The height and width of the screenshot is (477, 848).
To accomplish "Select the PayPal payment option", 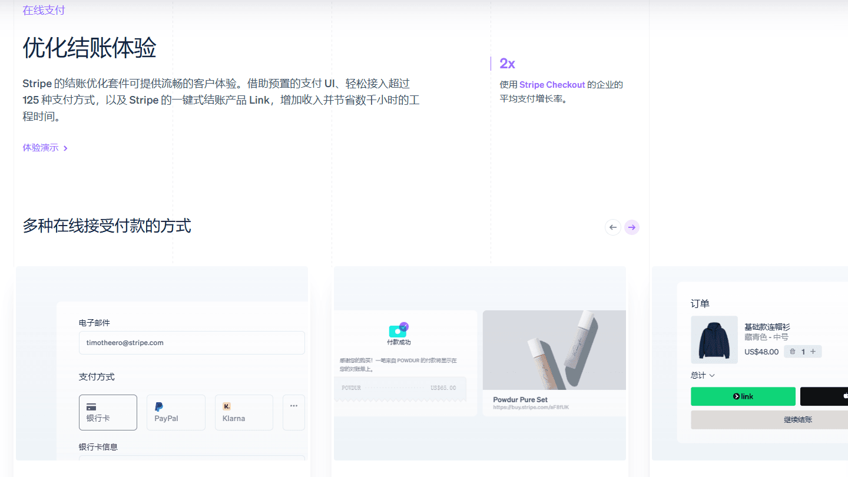I will pos(176,412).
